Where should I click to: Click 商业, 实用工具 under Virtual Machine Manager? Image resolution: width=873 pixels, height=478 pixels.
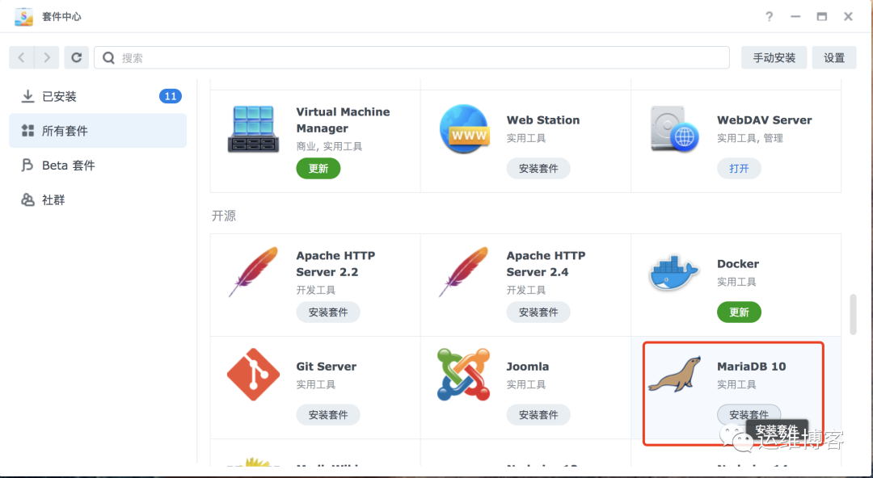click(x=329, y=147)
